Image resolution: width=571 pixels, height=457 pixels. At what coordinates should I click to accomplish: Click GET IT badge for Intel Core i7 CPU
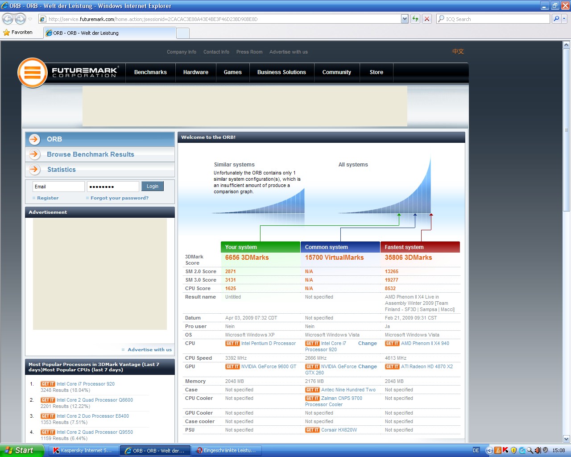[x=312, y=344]
